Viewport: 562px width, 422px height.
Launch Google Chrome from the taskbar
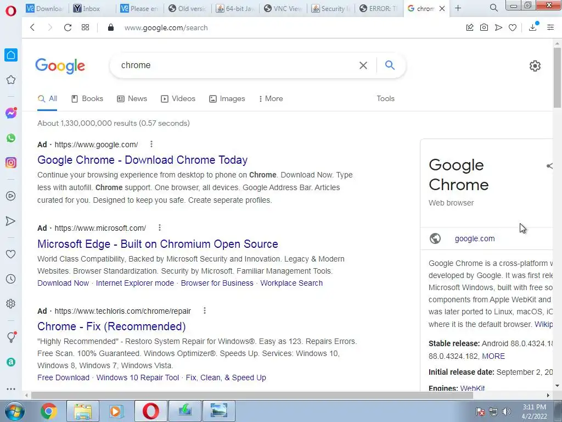48,411
